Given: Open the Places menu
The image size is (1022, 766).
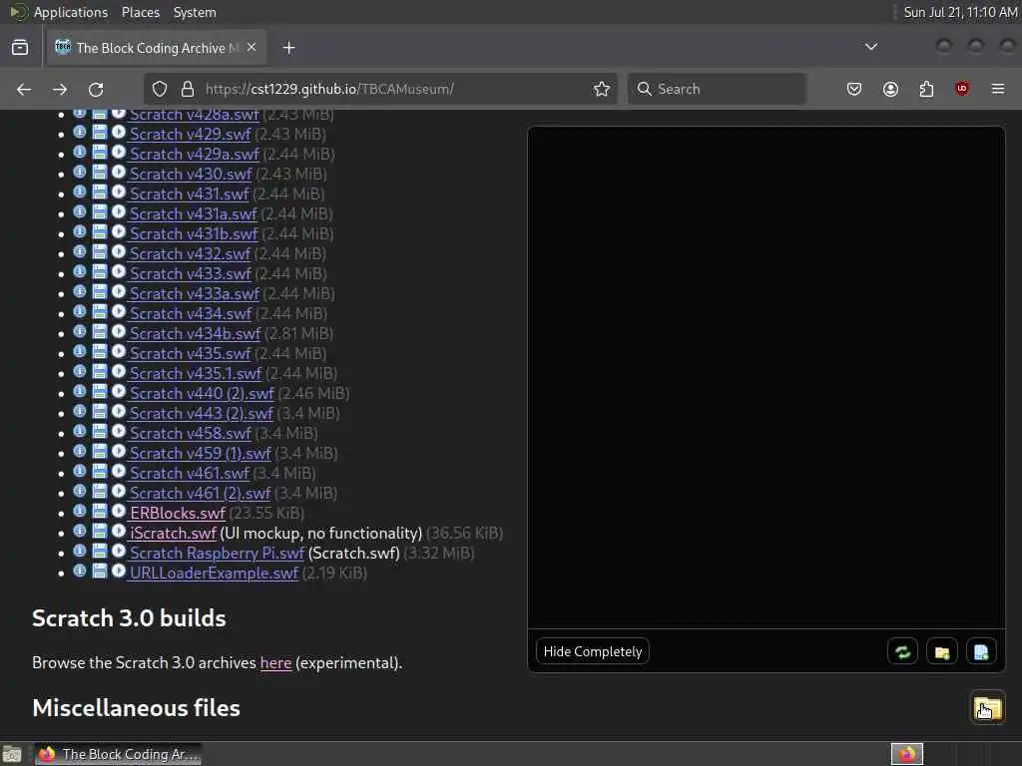Looking at the screenshot, I should (x=141, y=12).
